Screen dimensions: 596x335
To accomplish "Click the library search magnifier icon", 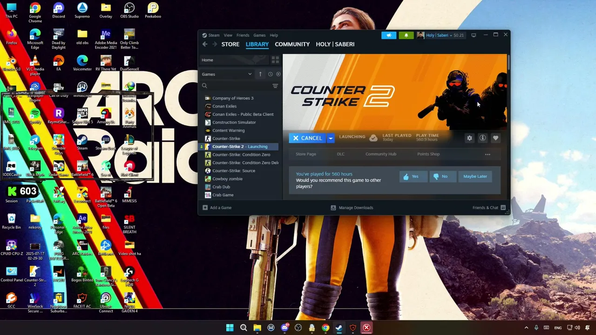I will [204, 86].
